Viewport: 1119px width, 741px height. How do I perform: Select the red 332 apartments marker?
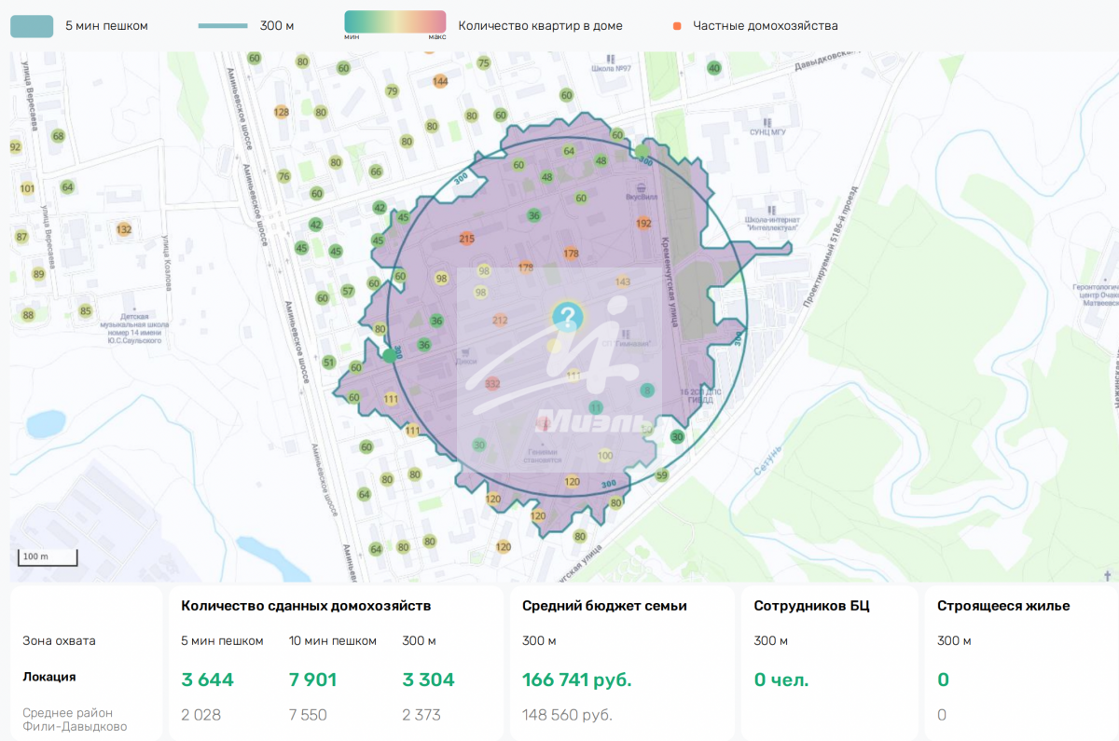coord(492,384)
